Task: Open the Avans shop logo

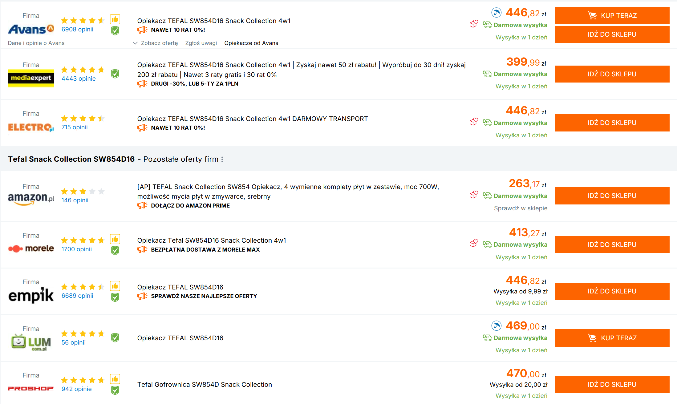Action: (x=31, y=29)
